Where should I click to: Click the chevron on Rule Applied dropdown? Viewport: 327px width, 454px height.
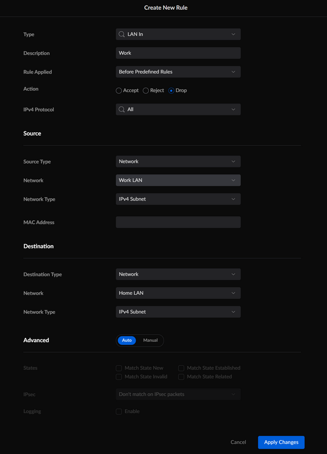(233, 72)
